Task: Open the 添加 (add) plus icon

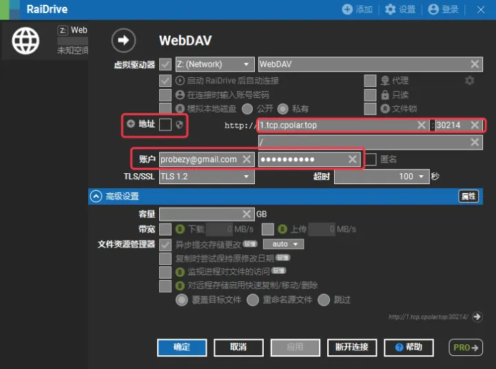Action: point(347,10)
